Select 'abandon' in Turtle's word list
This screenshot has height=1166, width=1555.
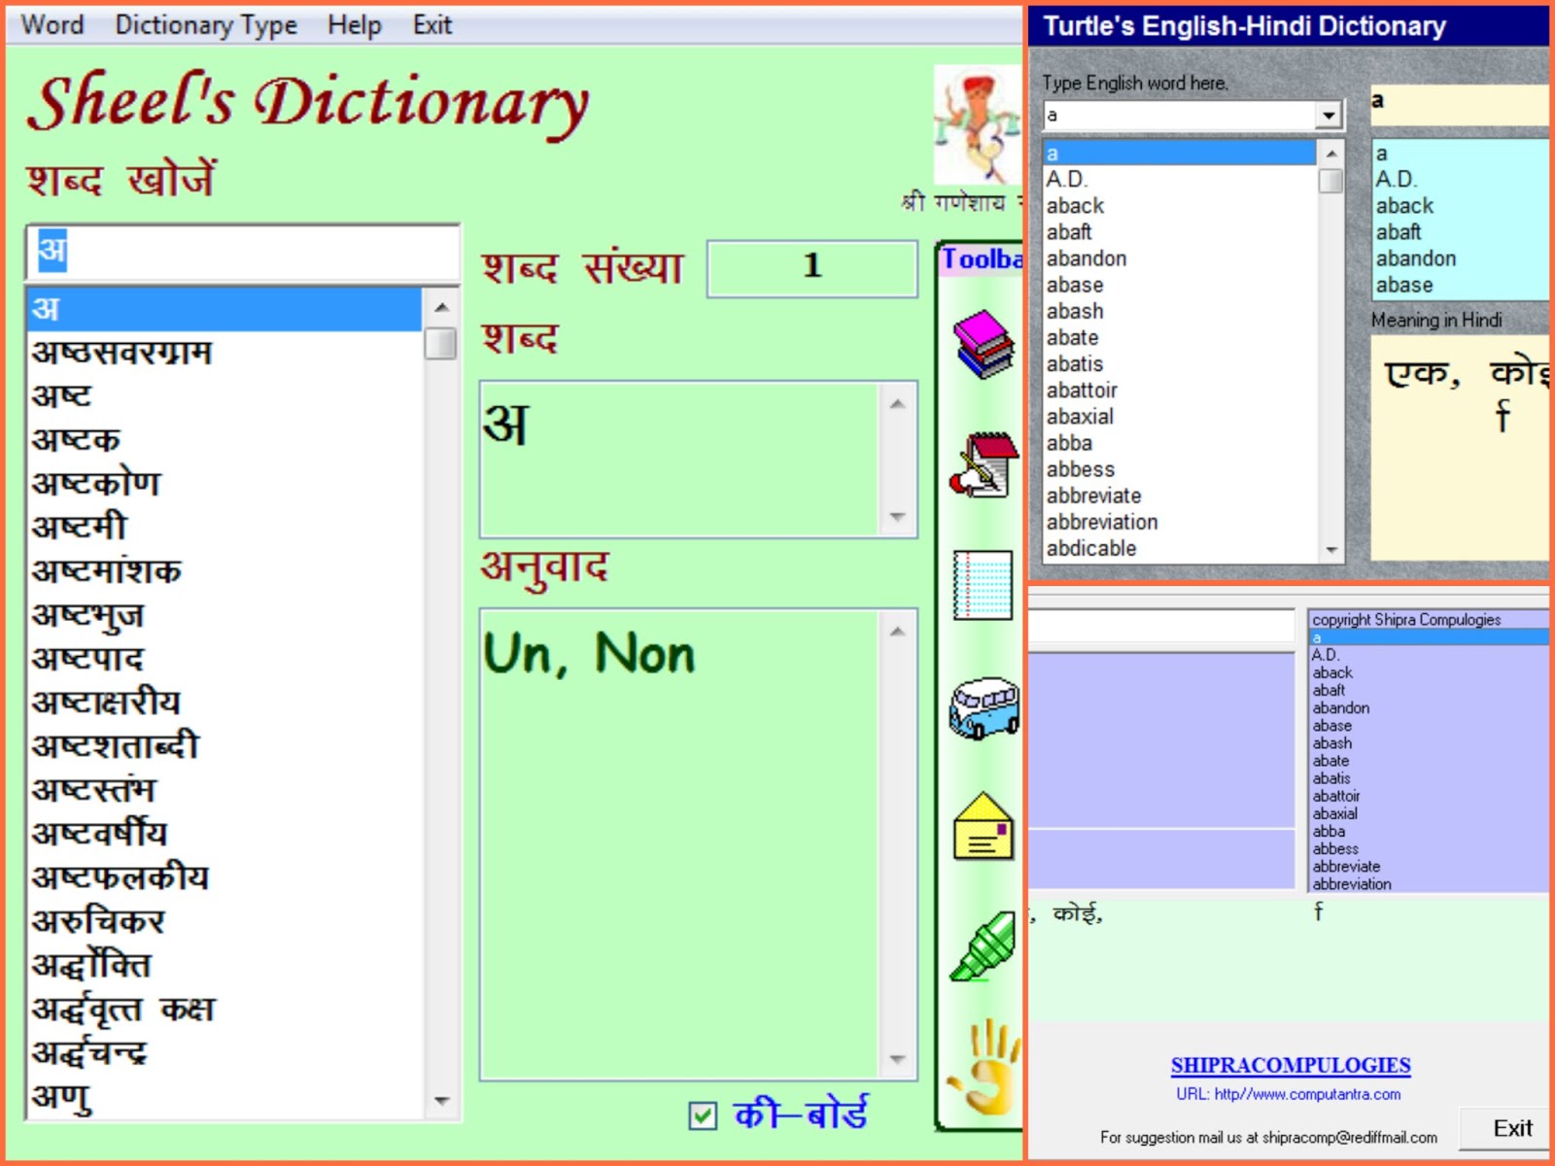(1088, 258)
